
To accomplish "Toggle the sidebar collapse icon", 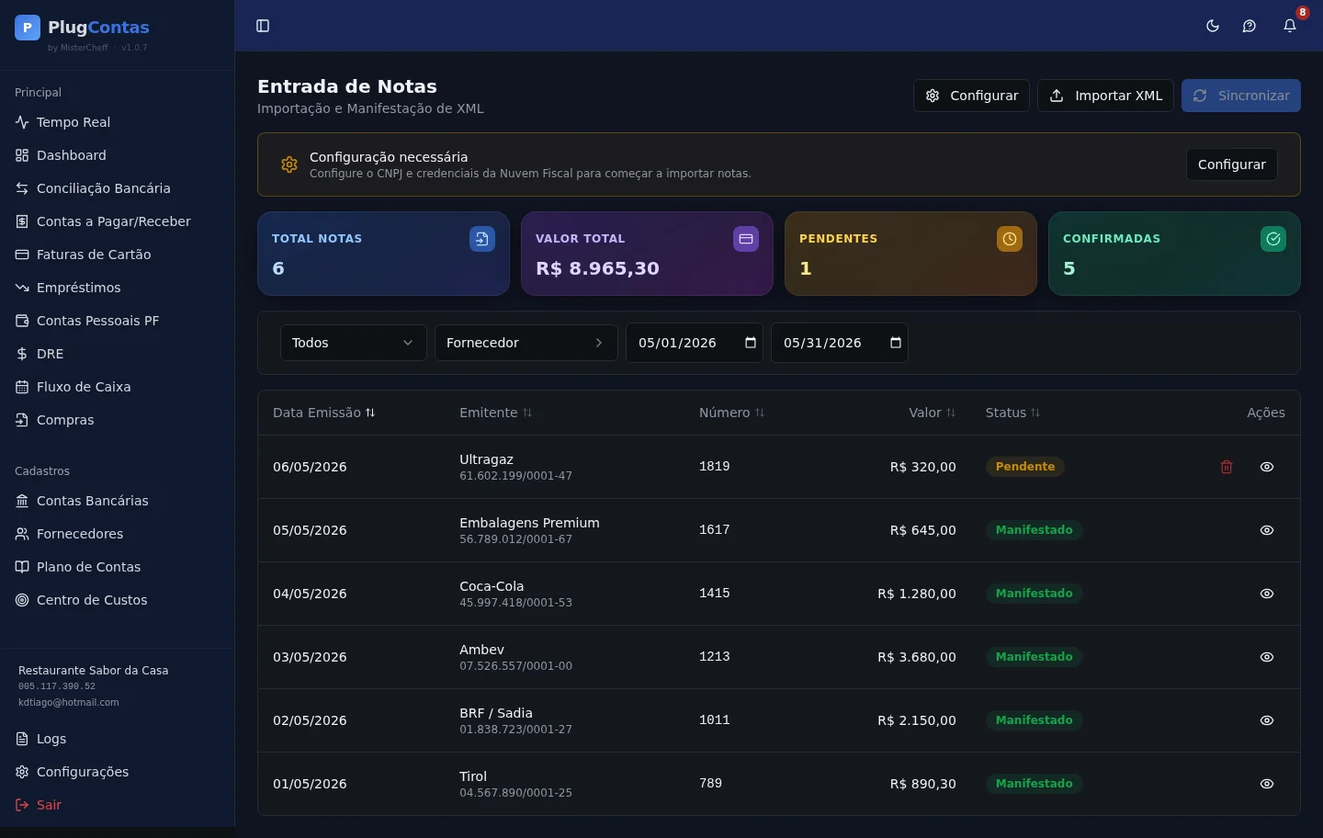I will click(263, 26).
